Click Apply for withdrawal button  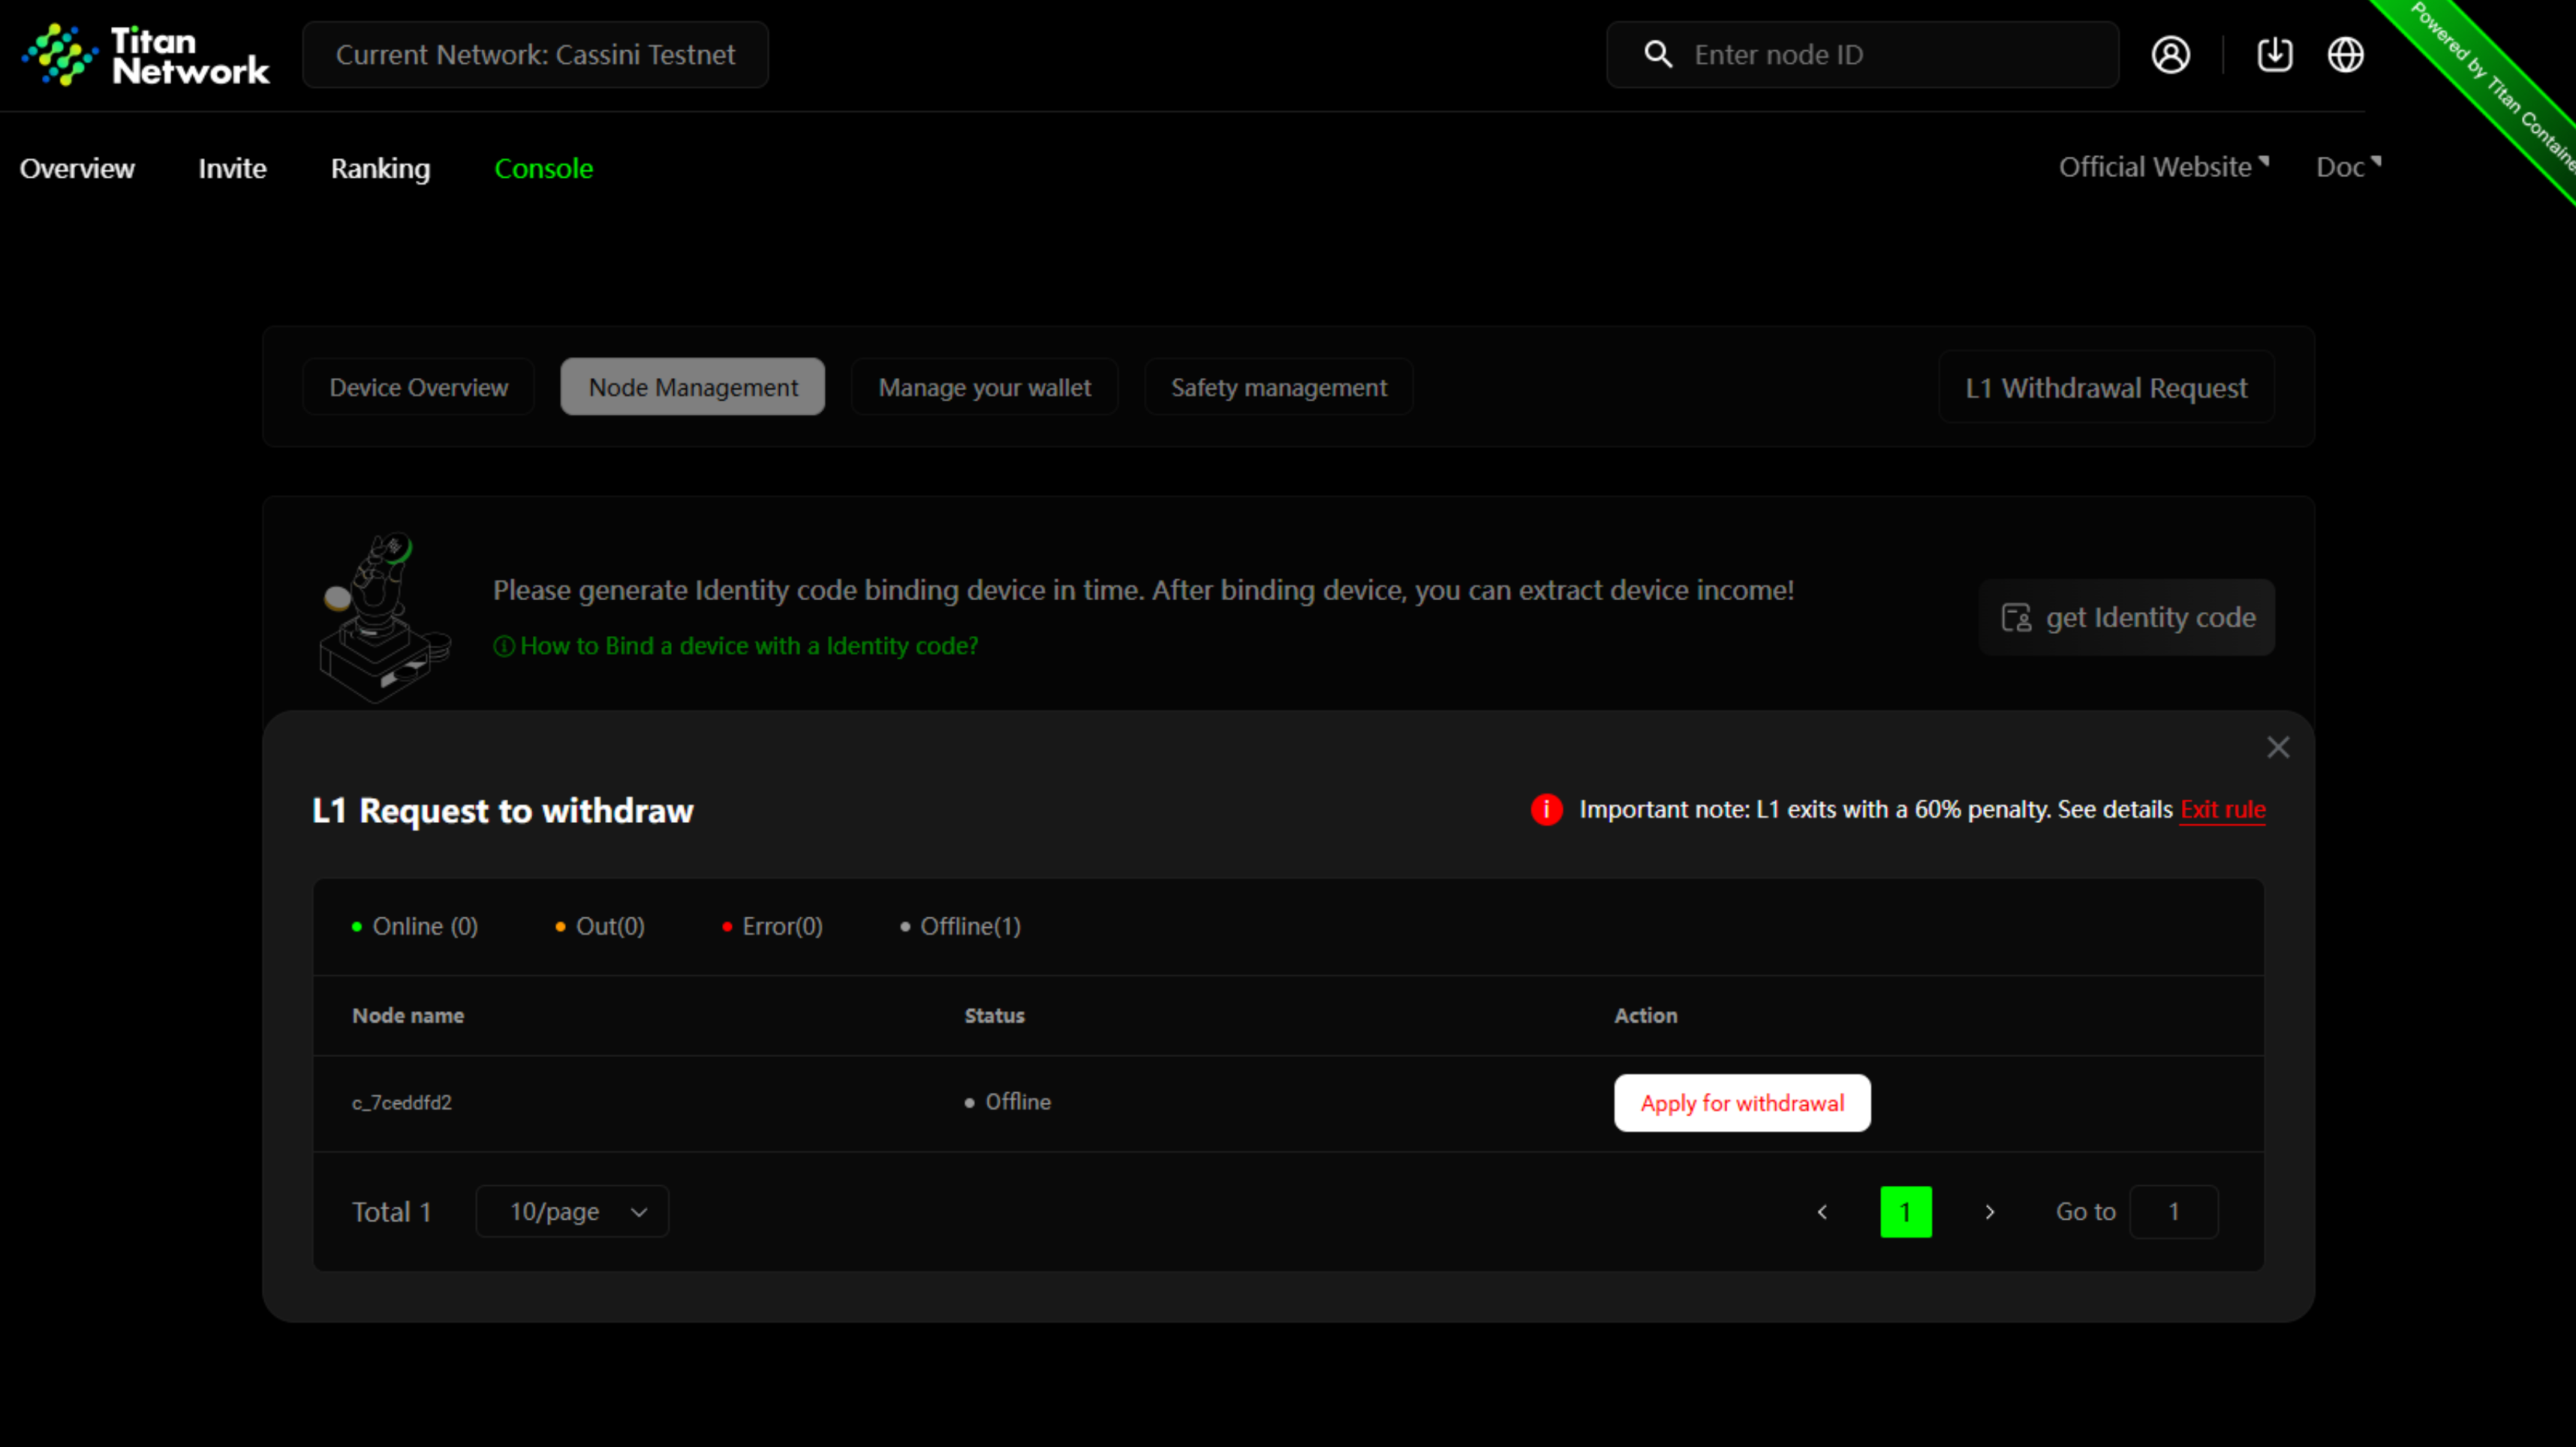tap(1741, 1103)
